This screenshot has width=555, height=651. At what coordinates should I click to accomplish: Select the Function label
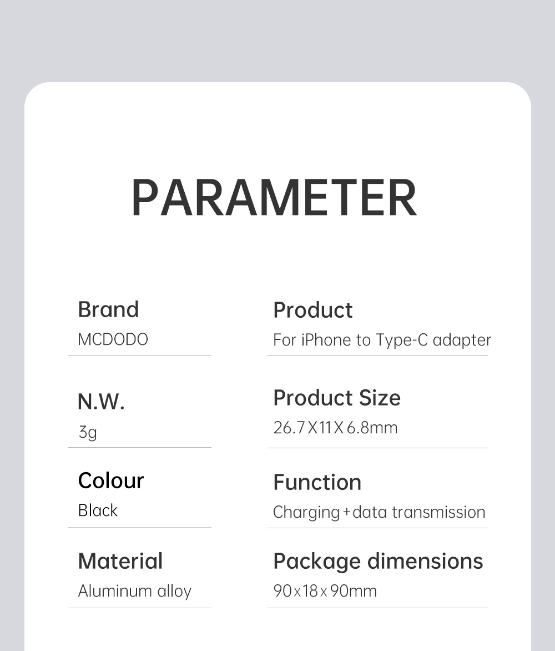point(317,482)
